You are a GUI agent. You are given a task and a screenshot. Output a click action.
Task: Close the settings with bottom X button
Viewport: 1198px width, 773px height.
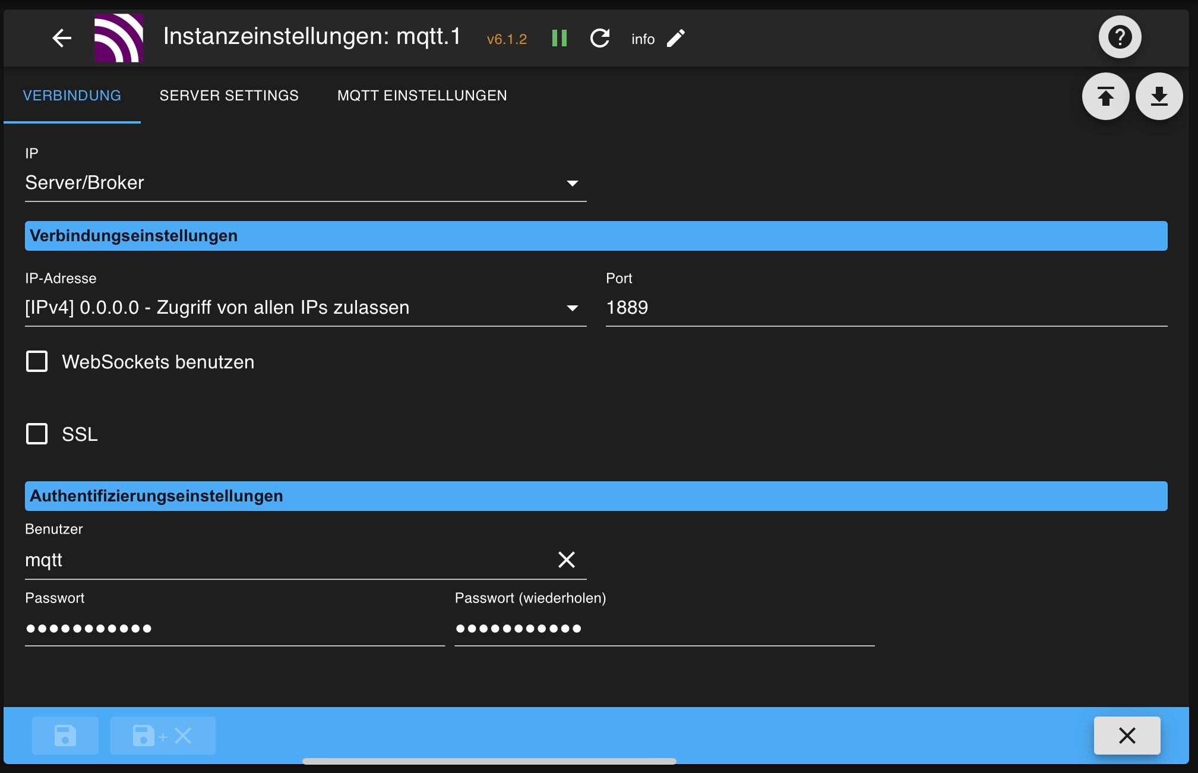point(1127,736)
